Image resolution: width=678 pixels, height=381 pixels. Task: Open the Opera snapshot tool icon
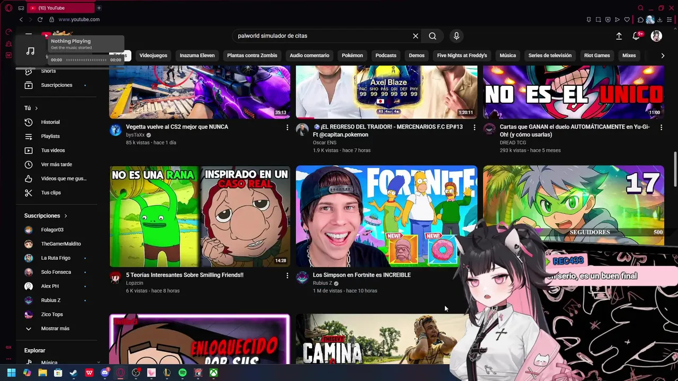click(598, 20)
